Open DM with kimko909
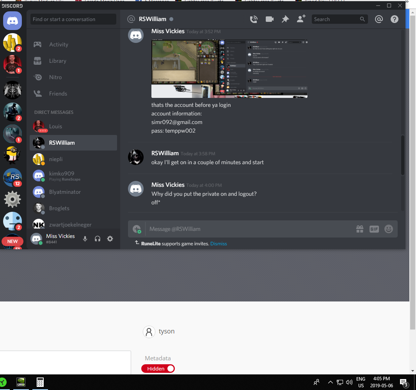416x390 pixels. click(73, 175)
